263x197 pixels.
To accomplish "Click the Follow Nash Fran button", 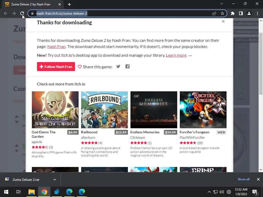I will tap(56, 66).
